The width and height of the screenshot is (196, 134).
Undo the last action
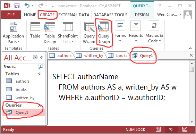(27, 6)
